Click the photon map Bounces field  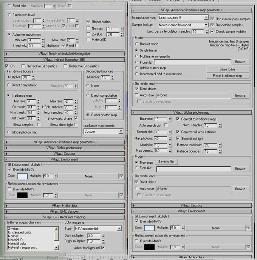point(161,119)
